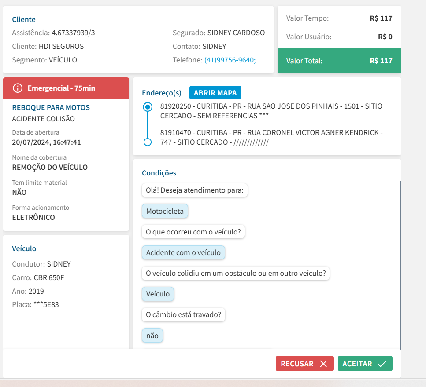426x387 pixels.
Task: Click the red Emergencial - 75min banner
Action: point(66,88)
